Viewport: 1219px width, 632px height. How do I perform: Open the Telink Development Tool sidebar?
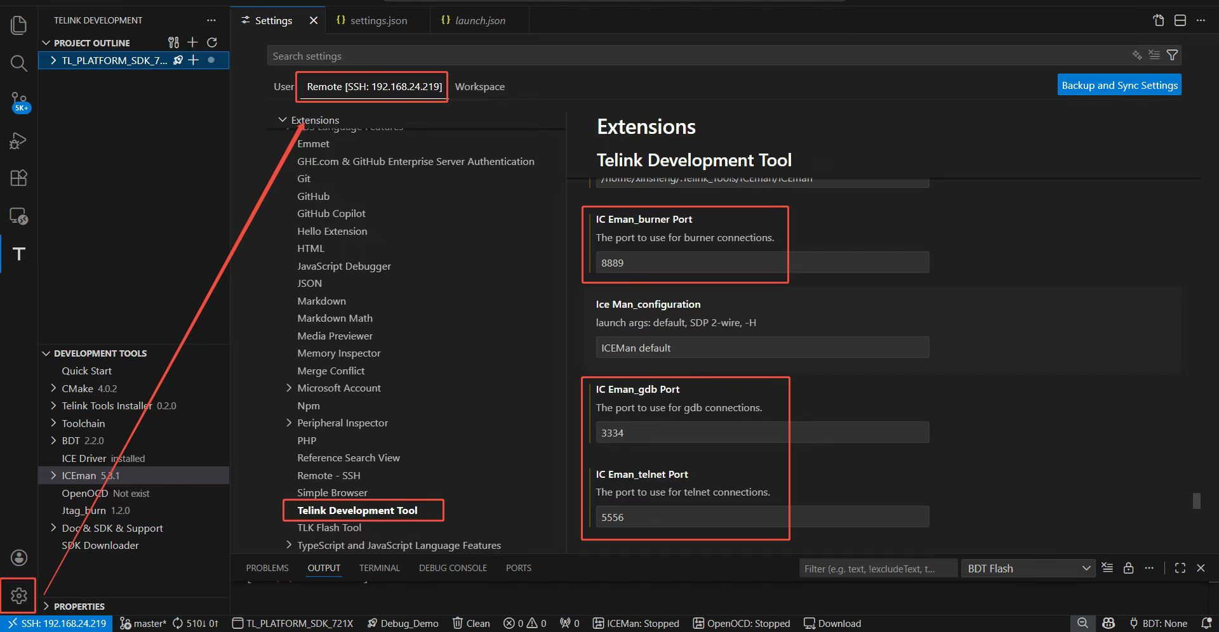click(x=18, y=254)
